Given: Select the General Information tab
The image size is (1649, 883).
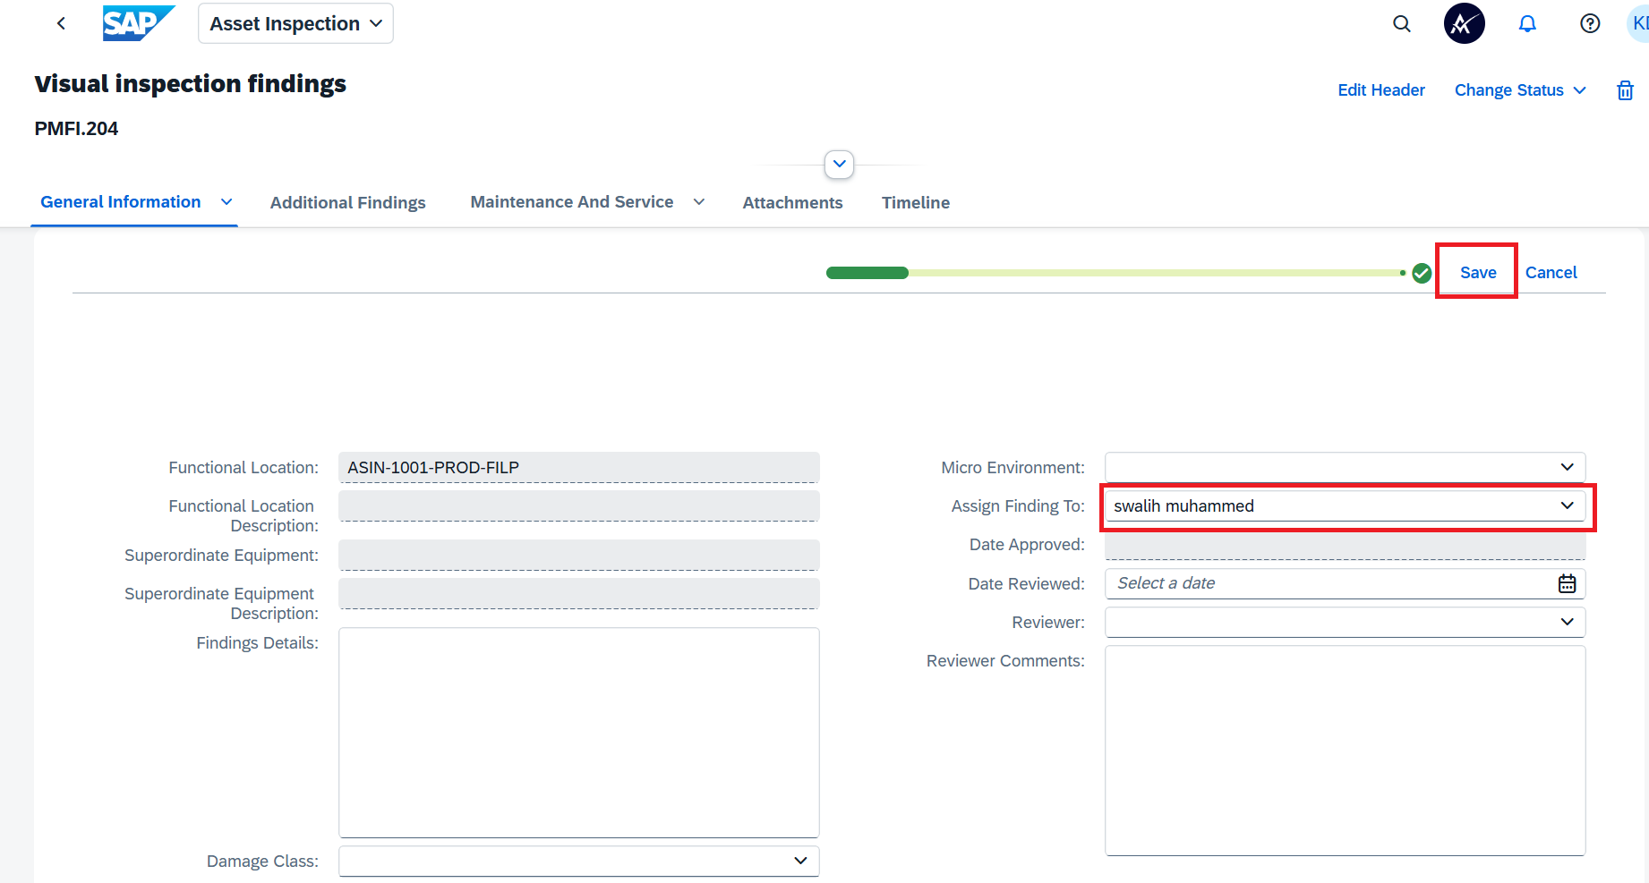Looking at the screenshot, I should tap(121, 202).
